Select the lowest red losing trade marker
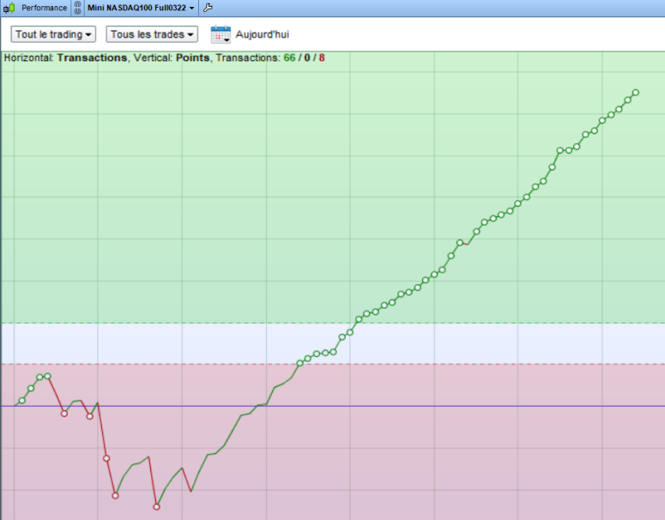The width and height of the screenshot is (665, 520). point(156,507)
